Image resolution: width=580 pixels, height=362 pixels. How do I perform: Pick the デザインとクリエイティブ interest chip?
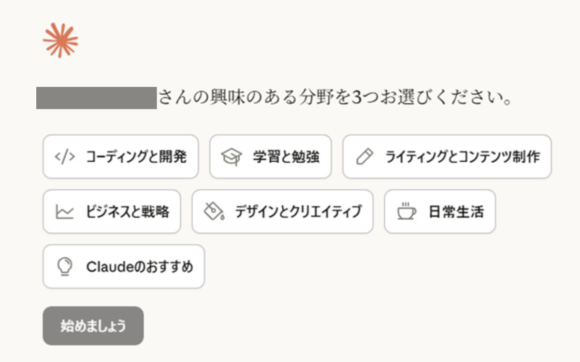point(283,212)
